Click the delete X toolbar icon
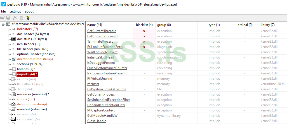Viewport: 287px width, 124px height. (15, 18)
